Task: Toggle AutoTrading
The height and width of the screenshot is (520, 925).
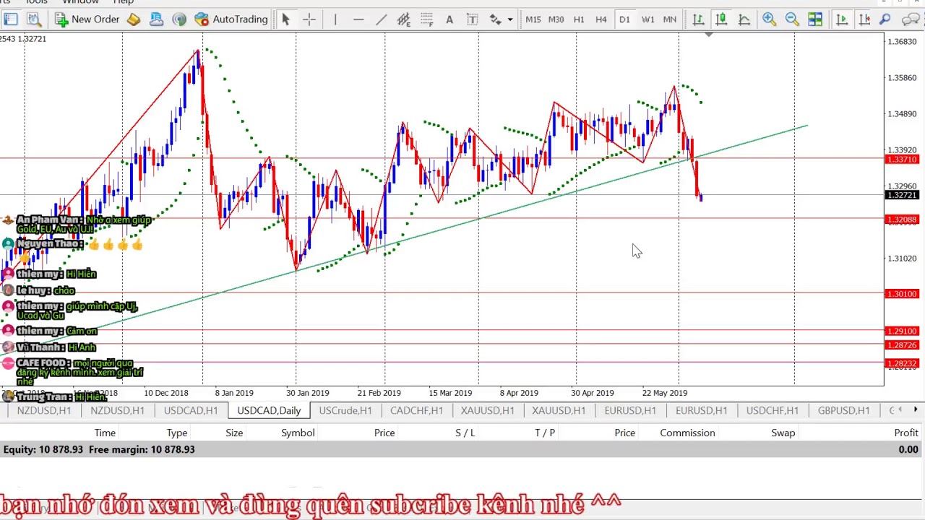Action: (x=231, y=19)
